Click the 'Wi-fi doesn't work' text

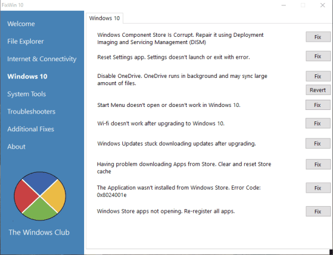(x=161, y=123)
